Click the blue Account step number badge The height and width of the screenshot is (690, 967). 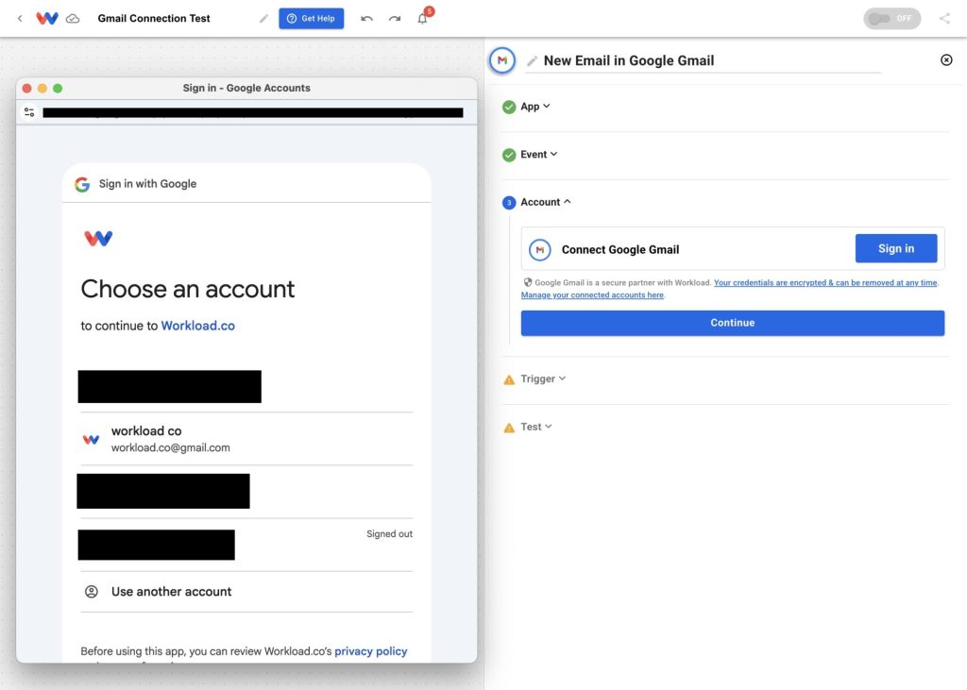click(509, 202)
